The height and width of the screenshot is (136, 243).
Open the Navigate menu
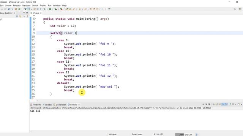(x=26, y=5)
